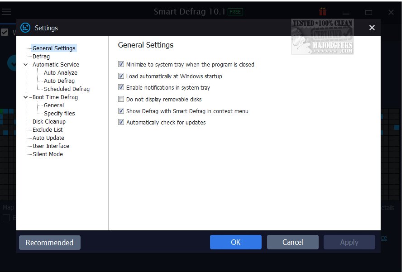This screenshot has width=406, height=272.
Task: Click the Settings dialog logo icon
Action: (x=25, y=28)
